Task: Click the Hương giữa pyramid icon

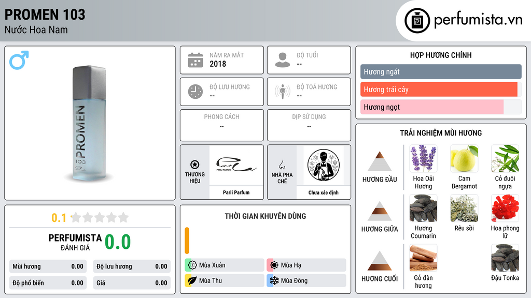Action: click(x=380, y=211)
